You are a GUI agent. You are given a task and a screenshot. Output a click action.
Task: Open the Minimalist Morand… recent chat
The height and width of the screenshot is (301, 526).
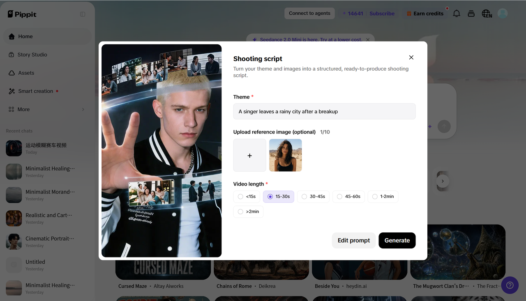pyautogui.click(x=47, y=195)
